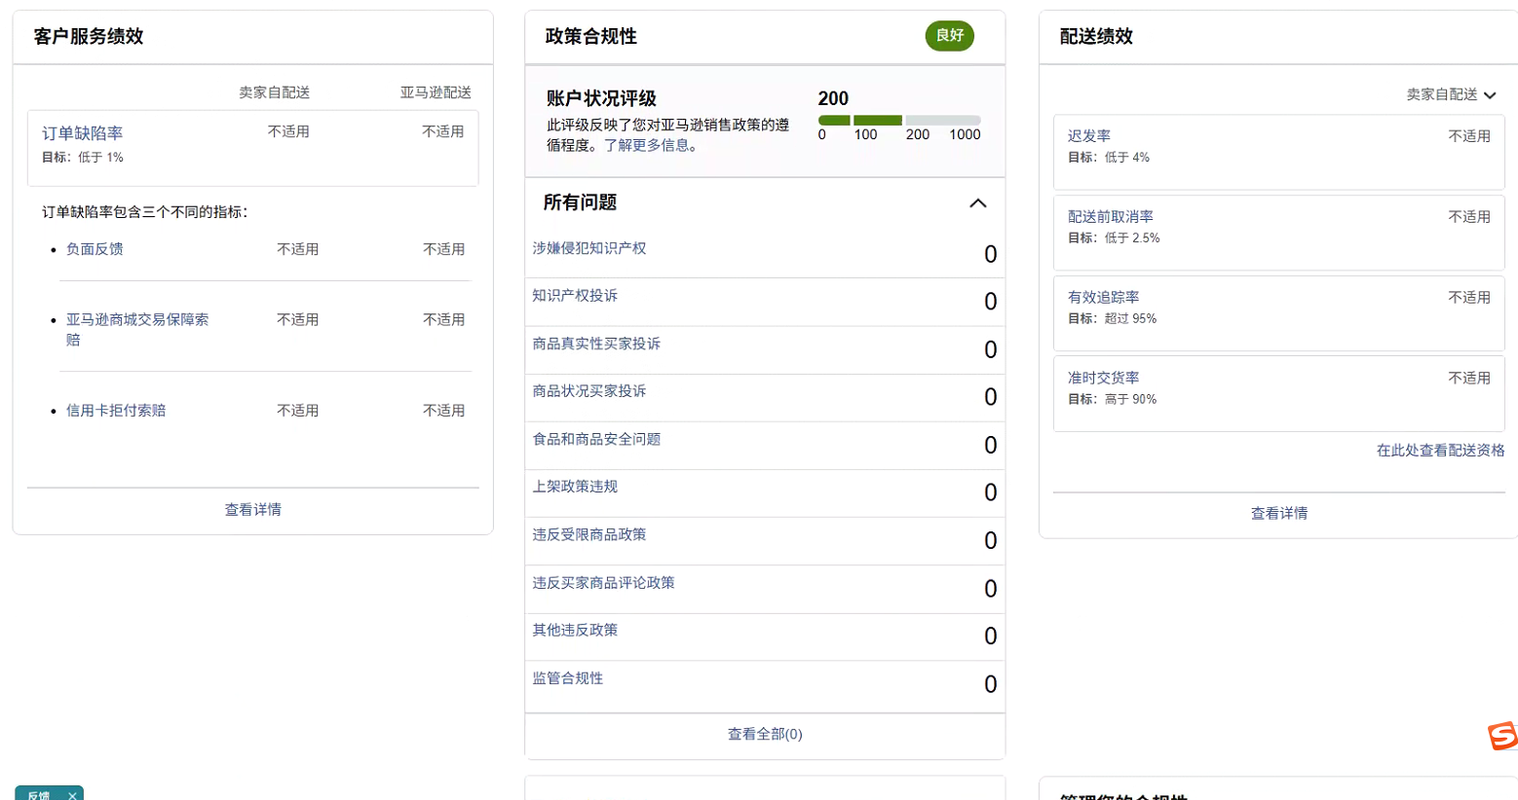
Task: Open the 迟发率 metric link
Action: (1088, 136)
